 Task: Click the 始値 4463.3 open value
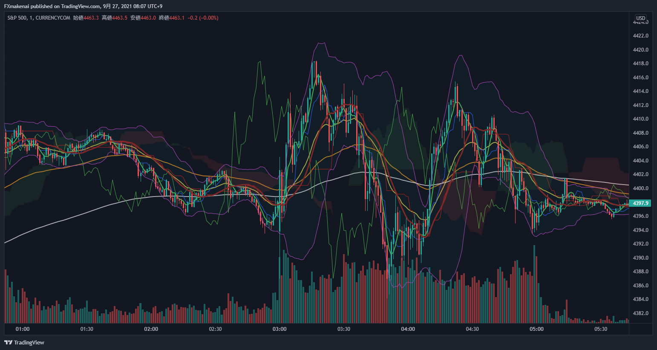coord(86,18)
